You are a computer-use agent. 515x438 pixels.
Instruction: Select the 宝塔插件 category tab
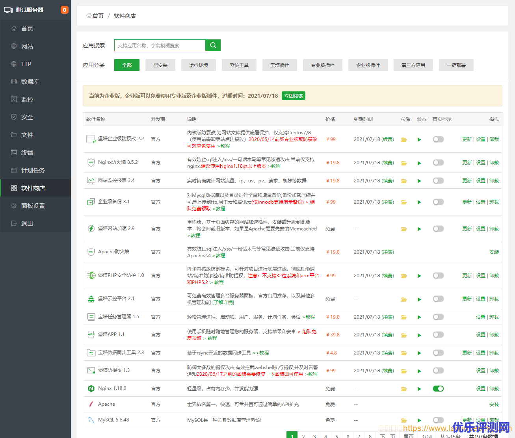280,65
